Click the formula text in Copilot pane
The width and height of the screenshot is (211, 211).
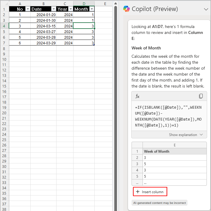[x=168, y=116]
